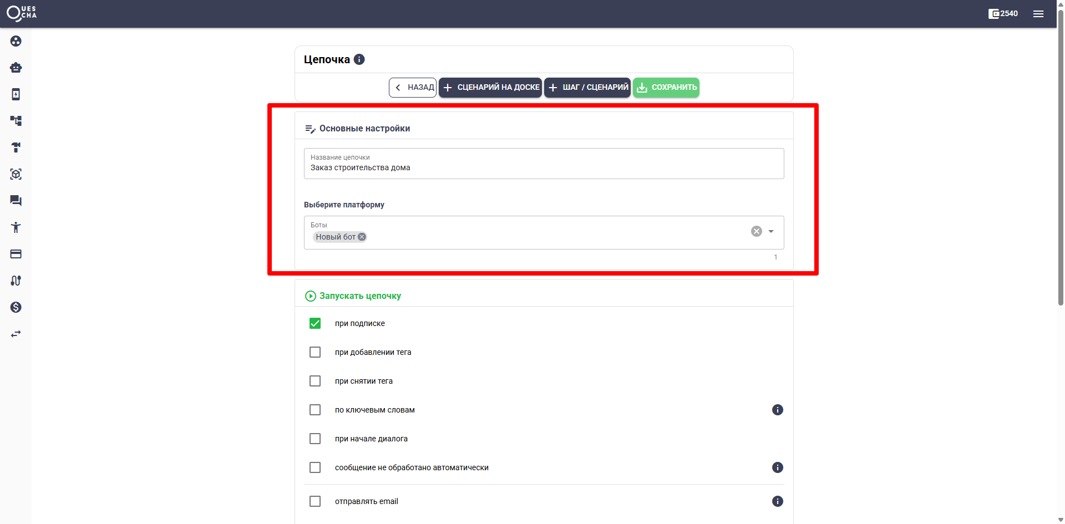Image resolution: width=1065 pixels, height=524 pixels.
Task: Open the 3D cube scan sidebar icon
Action: coord(16,174)
